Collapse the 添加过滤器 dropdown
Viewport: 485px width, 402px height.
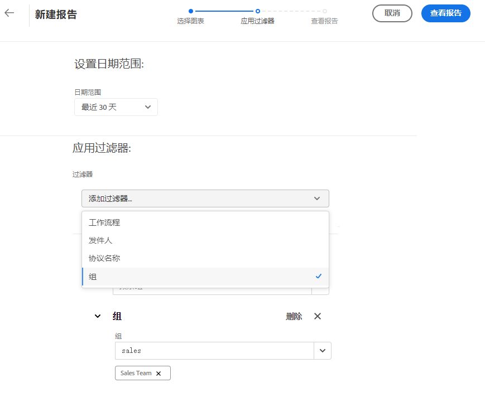(x=205, y=198)
